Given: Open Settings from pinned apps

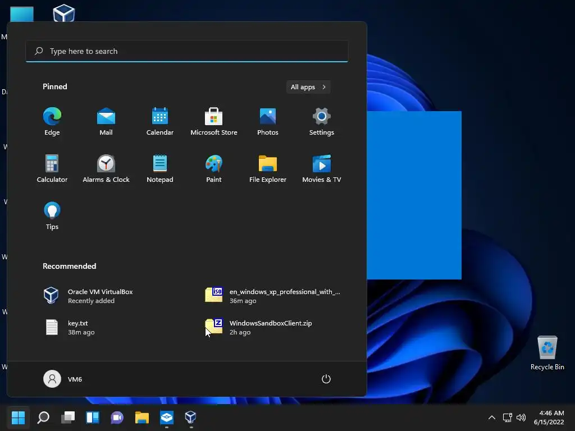Looking at the screenshot, I should pyautogui.click(x=322, y=121).
